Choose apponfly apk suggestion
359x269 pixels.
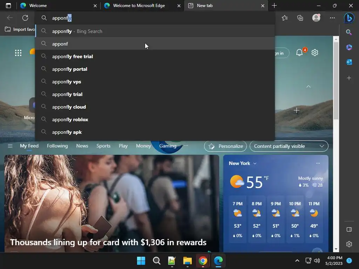[155, 132]
